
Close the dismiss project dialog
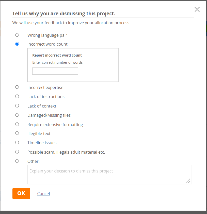[197, 9]
